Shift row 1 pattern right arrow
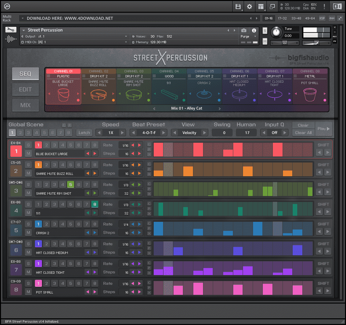The image size is (346, 325). (328, 152)
